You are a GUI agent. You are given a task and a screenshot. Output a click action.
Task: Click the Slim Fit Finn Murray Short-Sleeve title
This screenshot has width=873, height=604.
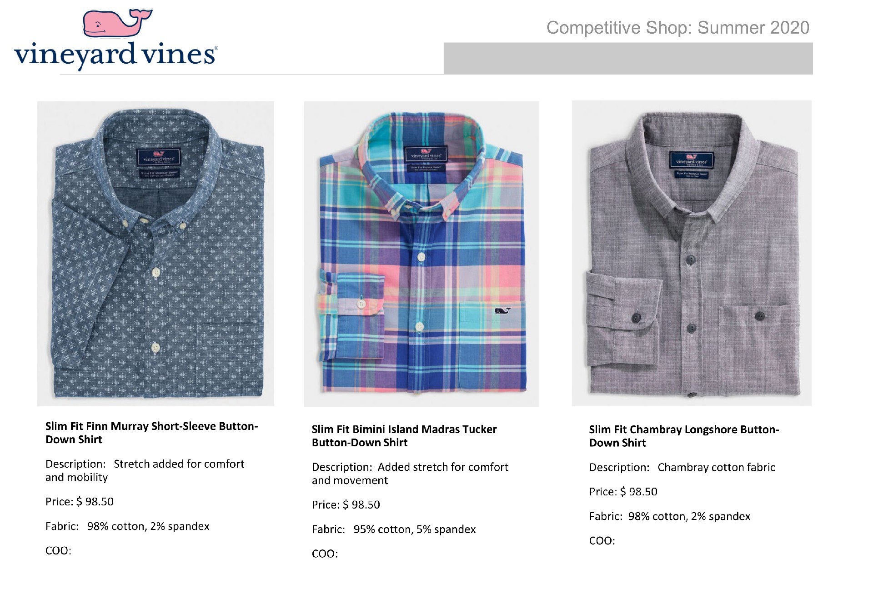[x=151, y=433]
